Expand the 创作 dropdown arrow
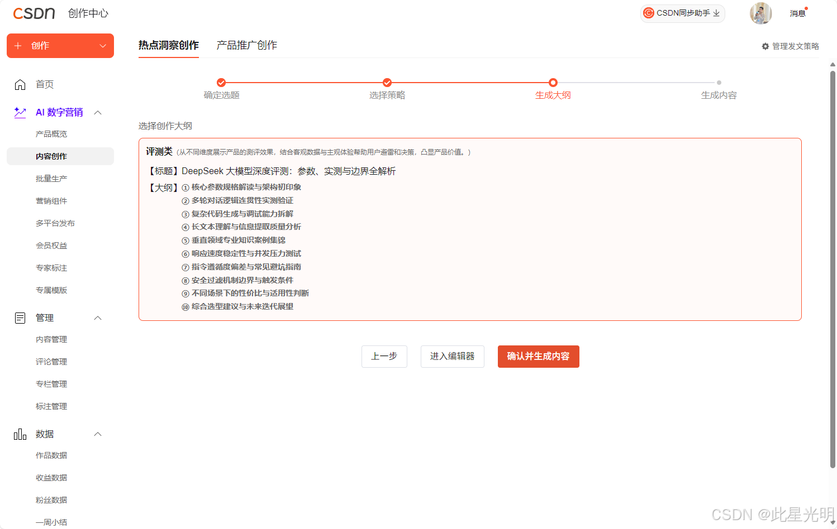Image resolution: width=837 pixels, height=529 pixels. [103, 46]
